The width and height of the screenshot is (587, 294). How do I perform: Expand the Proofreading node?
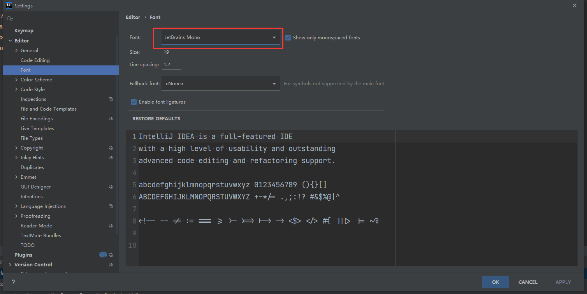coord(16,216)
